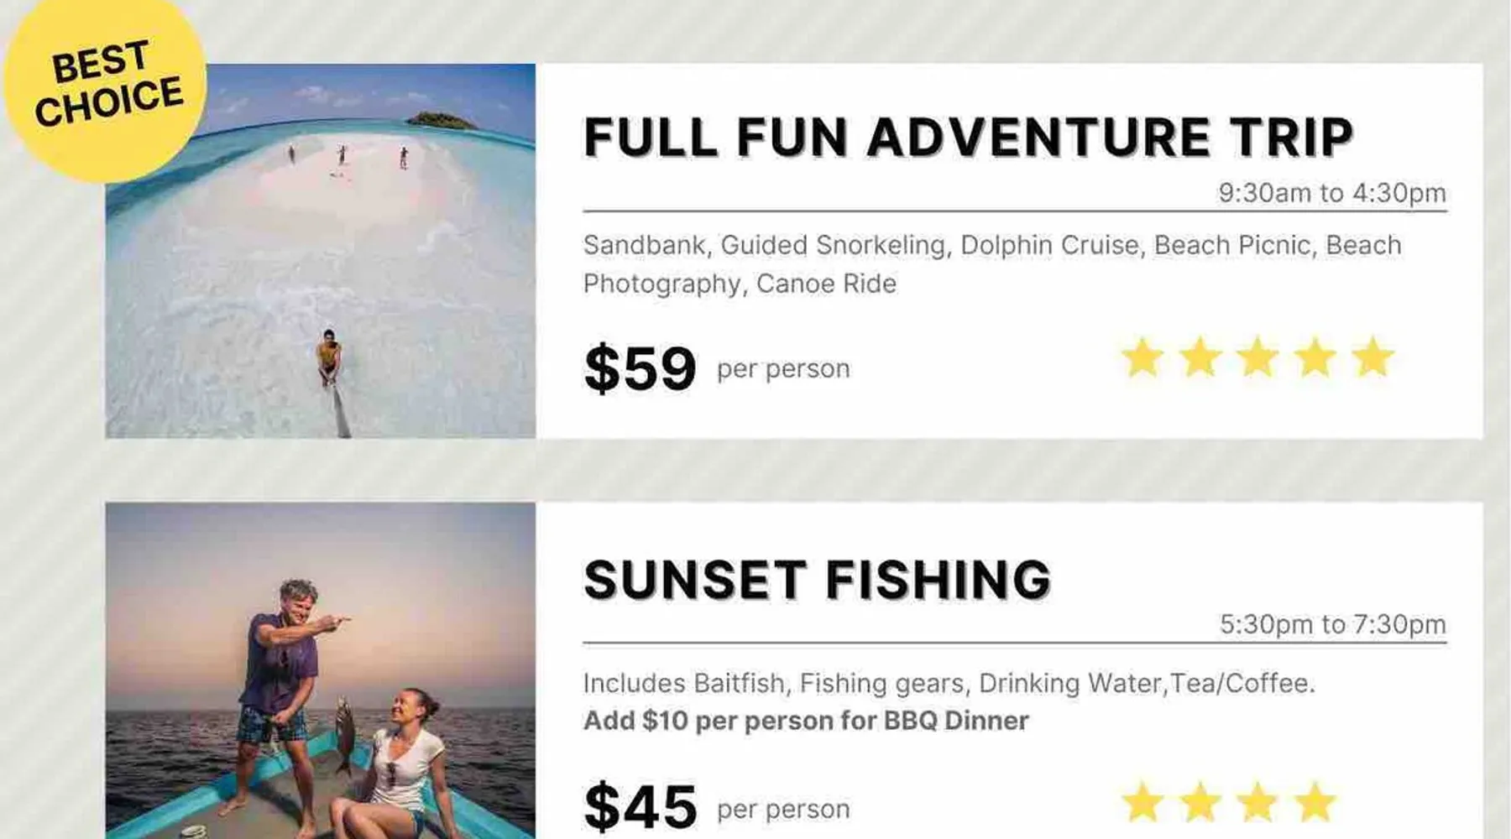Click the sunset fishing boat photo

(x=321, y=671)
